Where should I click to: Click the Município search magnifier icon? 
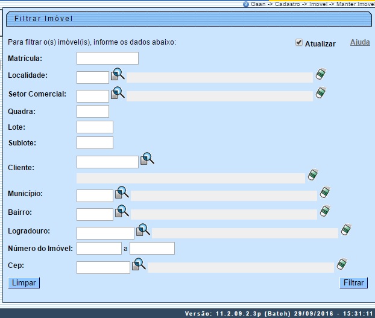click(x=122, y=193)
